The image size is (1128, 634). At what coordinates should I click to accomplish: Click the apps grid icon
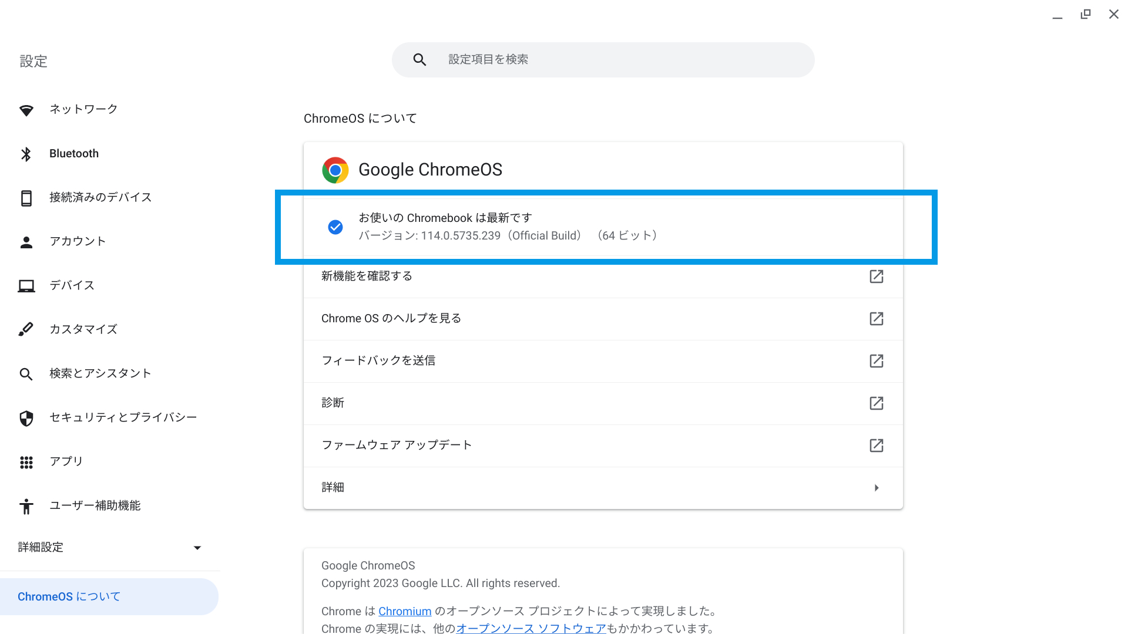pos(26,463)
